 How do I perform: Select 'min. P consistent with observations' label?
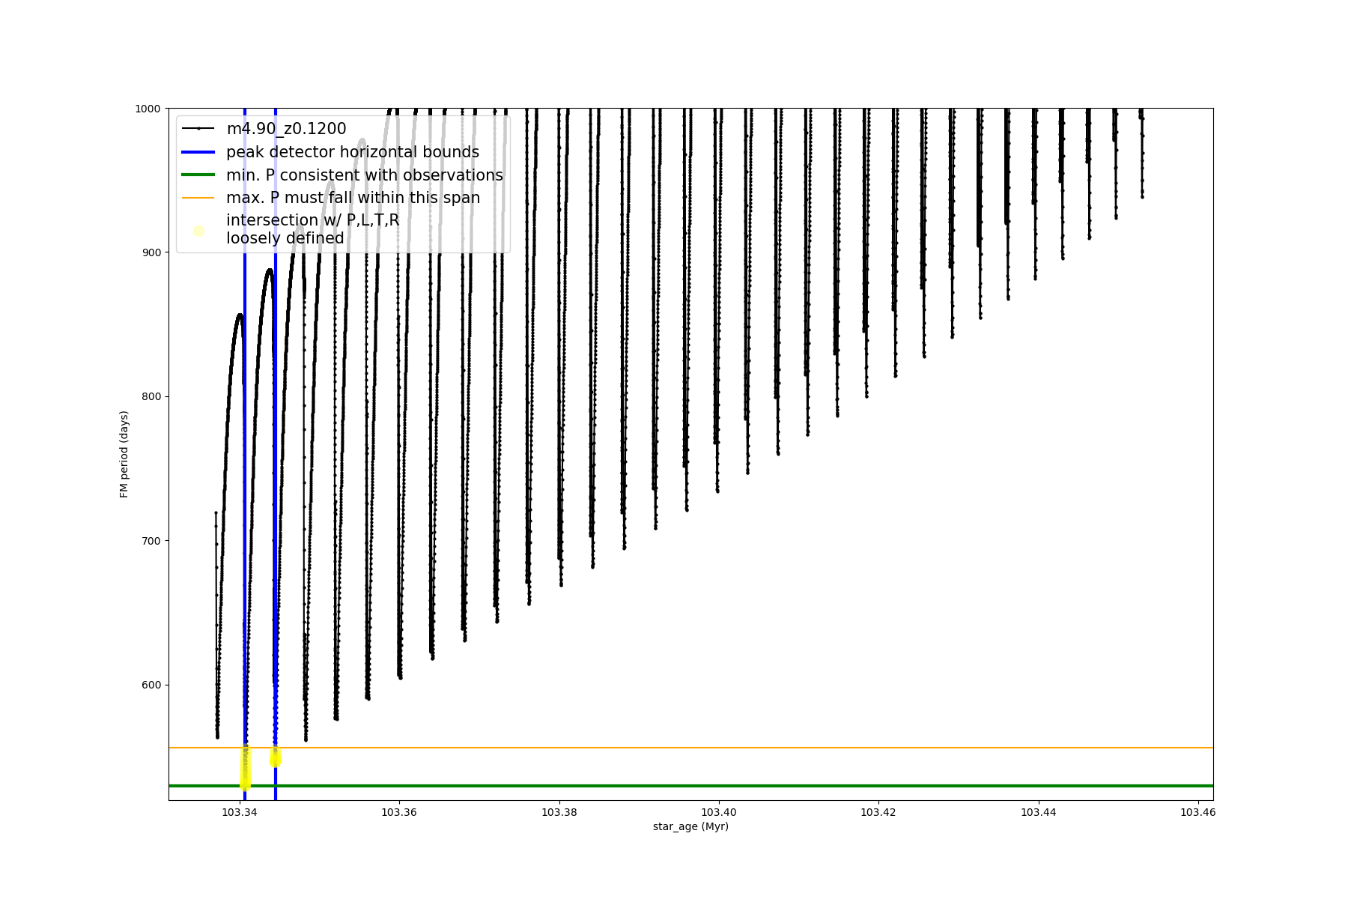click(364, 175)
